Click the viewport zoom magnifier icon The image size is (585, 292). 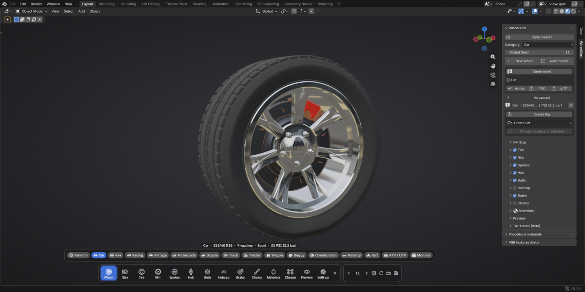[x=493, y=56]
